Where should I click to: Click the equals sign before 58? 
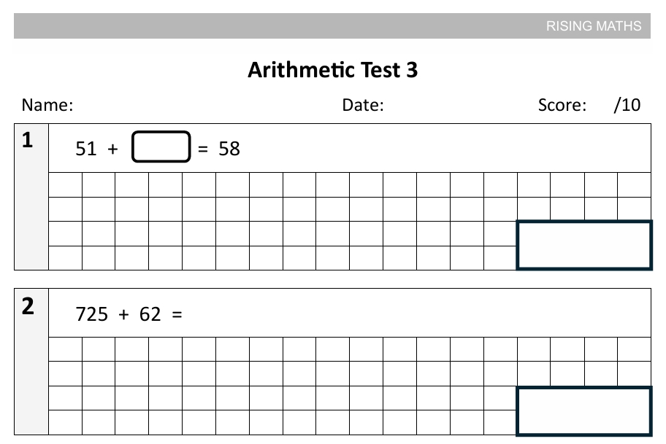[203, 149]
